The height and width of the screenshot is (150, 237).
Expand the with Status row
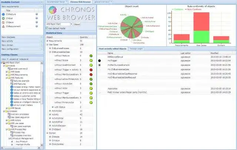click(x=53, y=107)
